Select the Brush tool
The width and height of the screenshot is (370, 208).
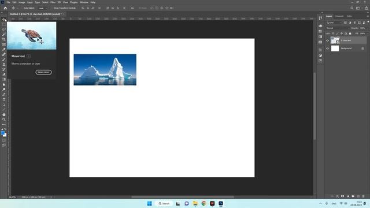[x=4, y=60]
